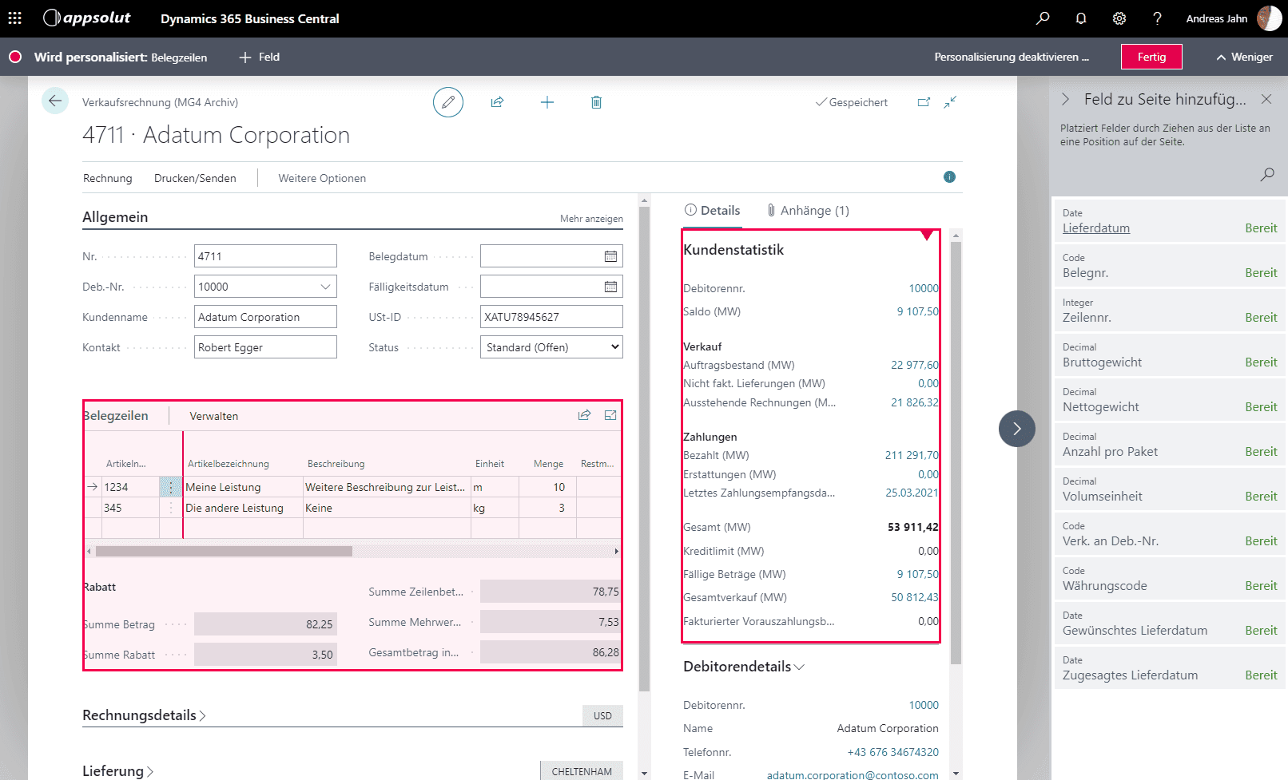
Task: Click the Belegzeilen horizontal scrollbar
Action: (224, 551)
